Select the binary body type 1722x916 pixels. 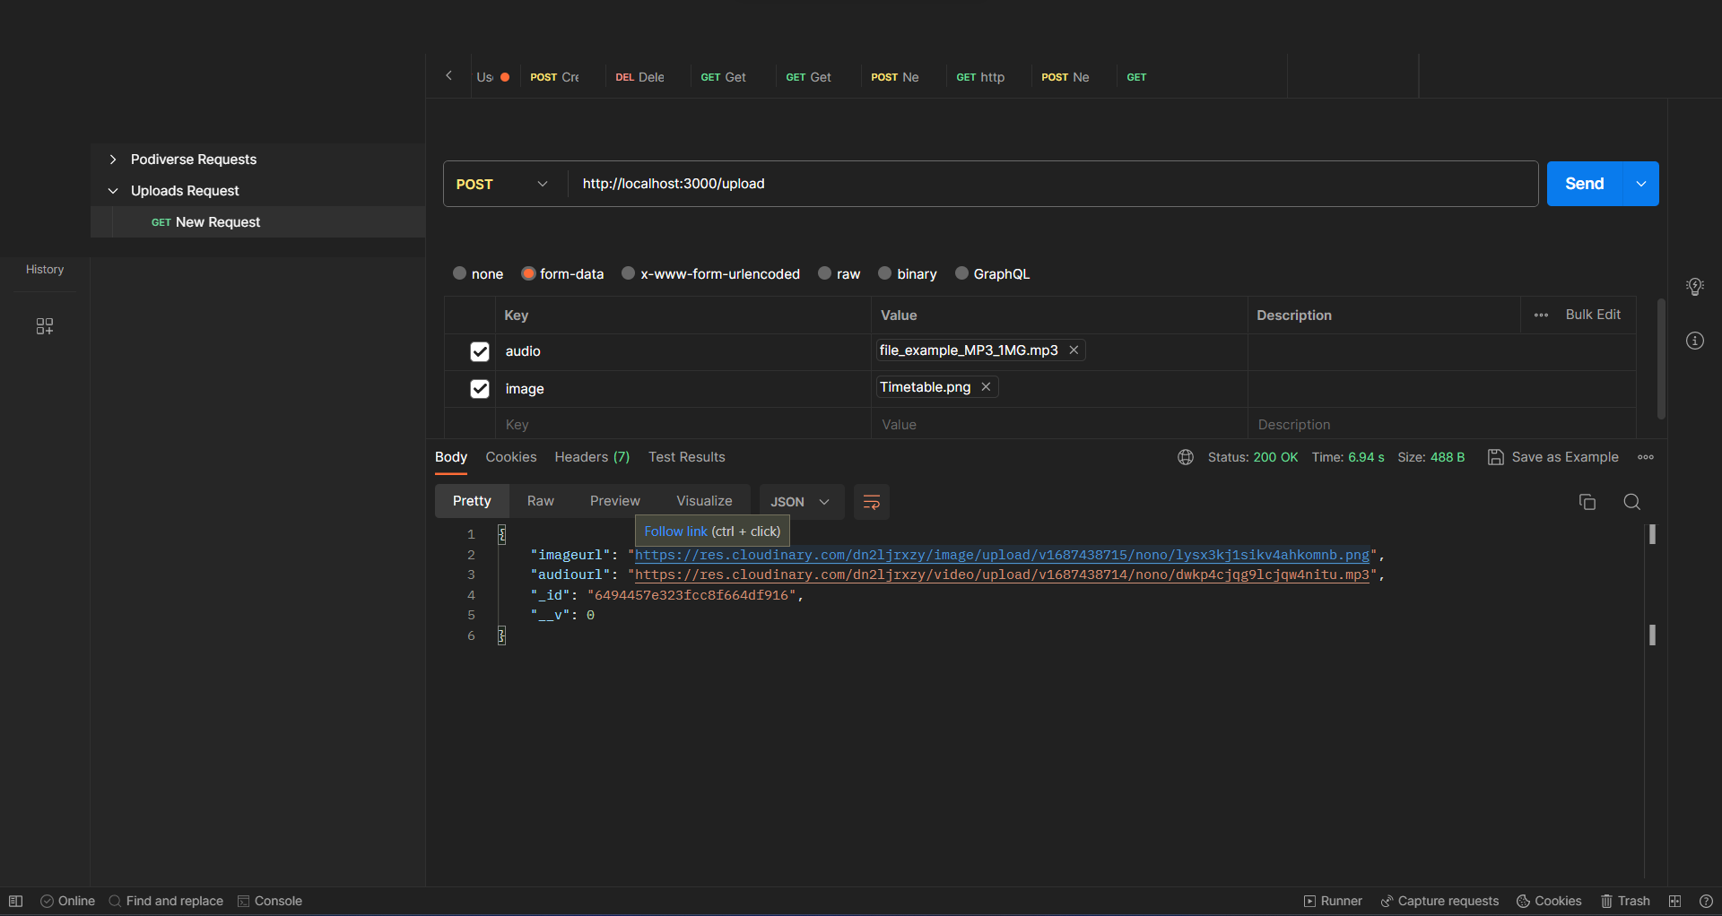coord(885,273)
